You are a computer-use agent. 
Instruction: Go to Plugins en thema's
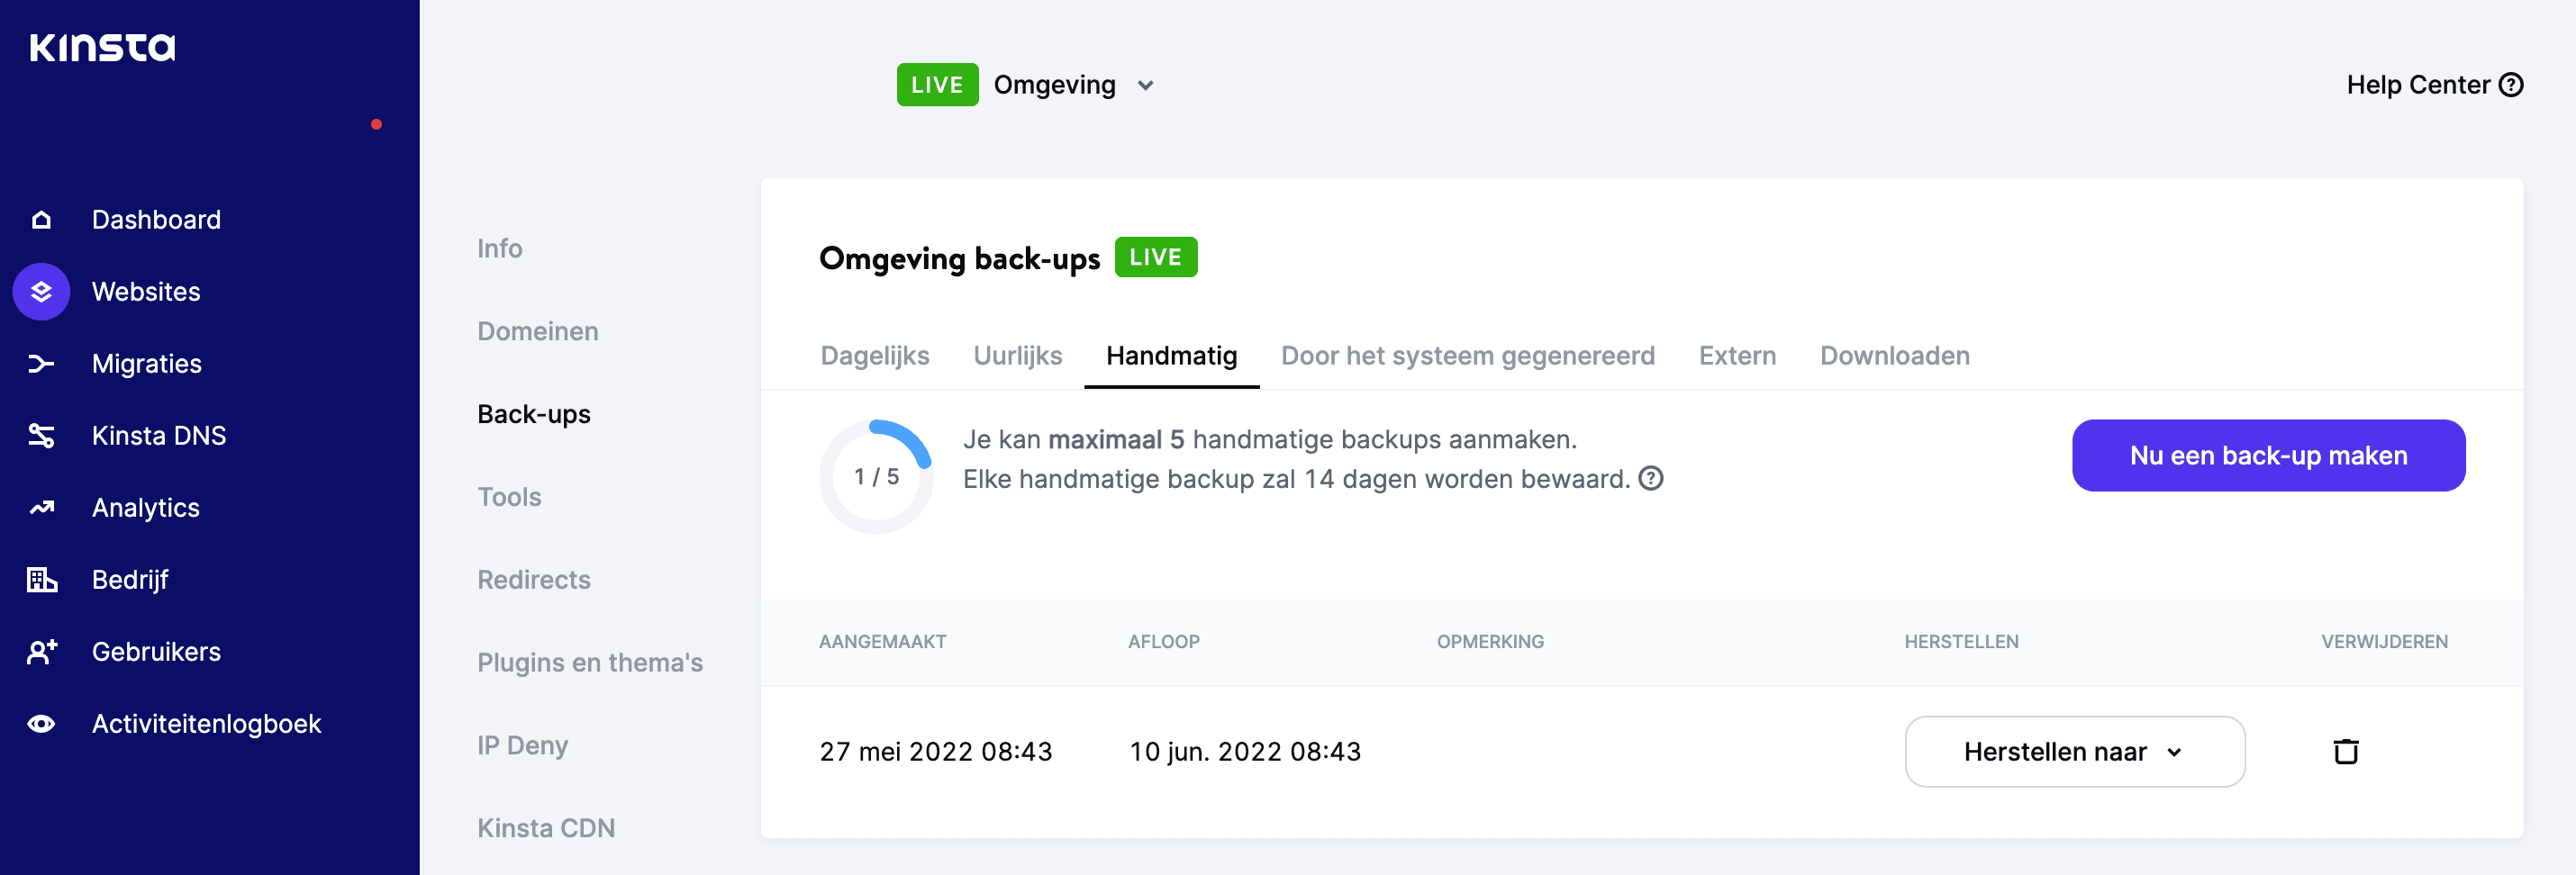click(590, 661)
